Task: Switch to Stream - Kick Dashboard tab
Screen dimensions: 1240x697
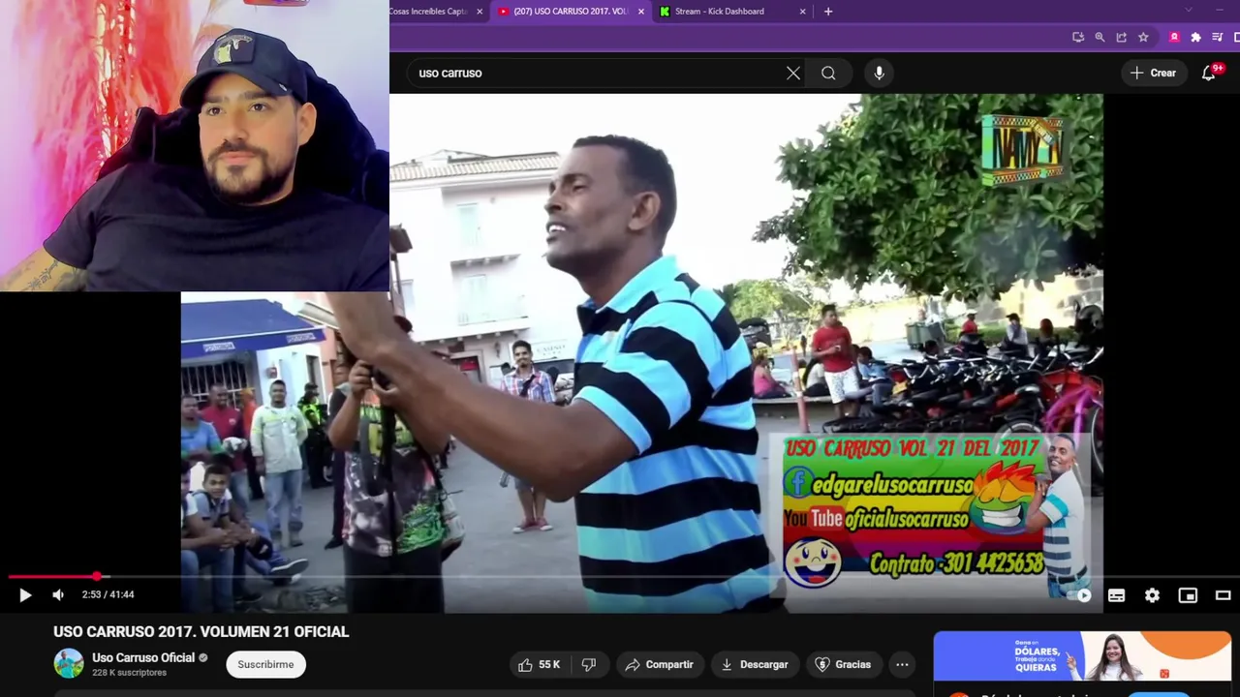Action: [x=719, y=12]
